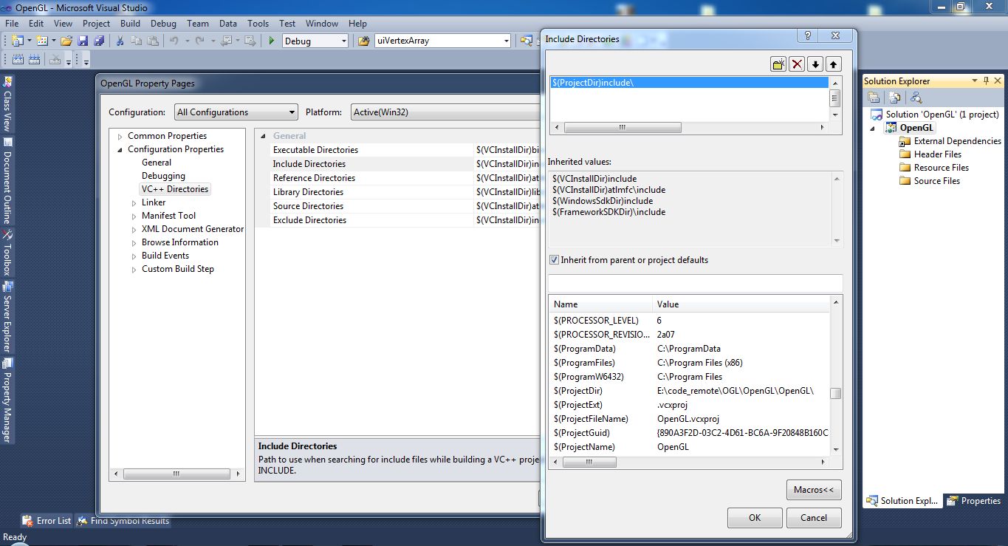Select the VC++ Directories tree item
Screen dimensions: 1008x546
[x=175, y=189]
